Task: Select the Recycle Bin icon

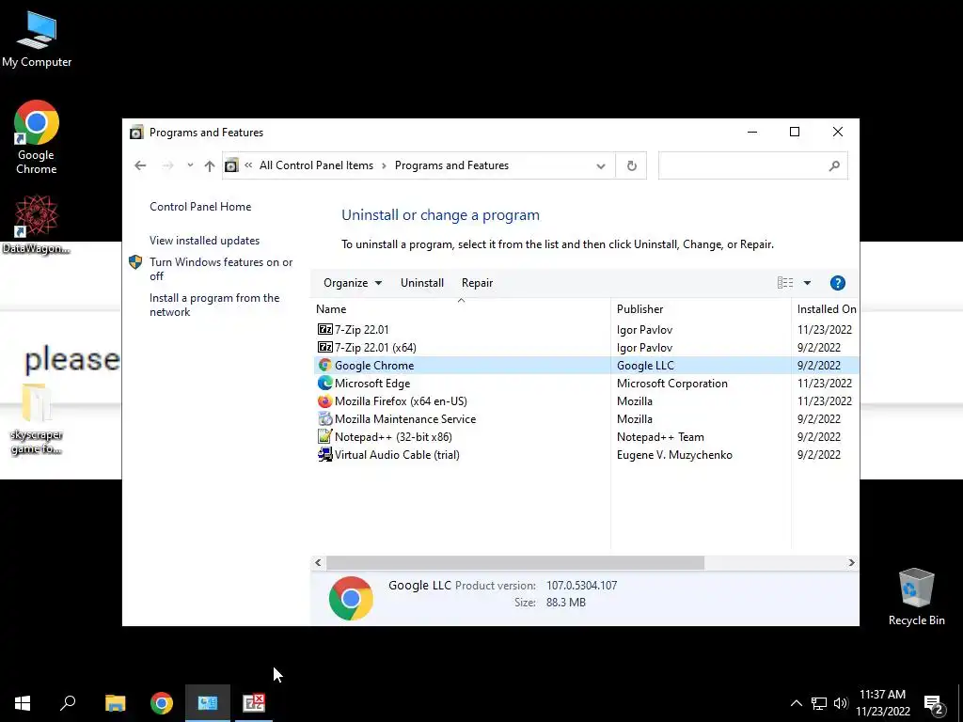Action: [x=916, y=597]
